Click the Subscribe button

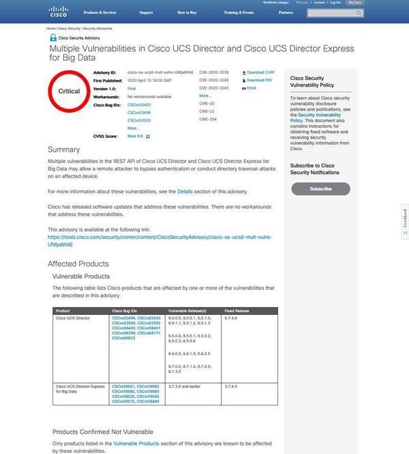click(x=320, y=189)
